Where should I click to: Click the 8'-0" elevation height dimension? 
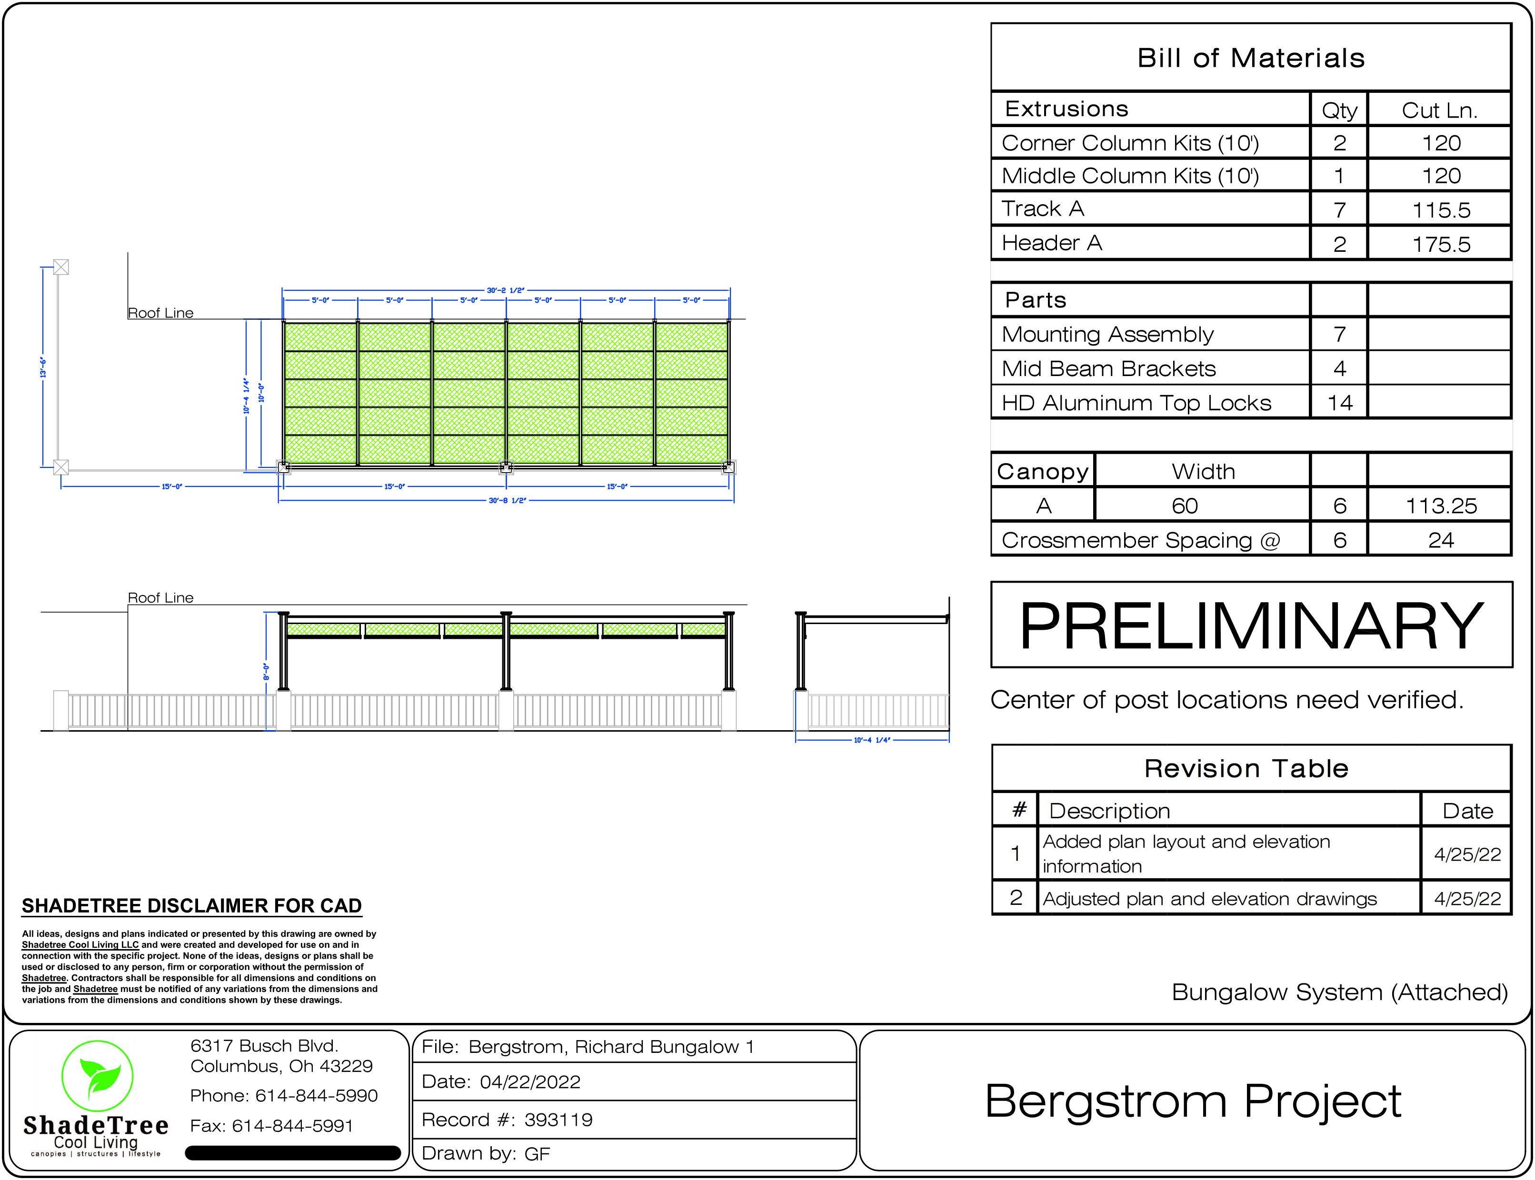[x=266, y=672]
